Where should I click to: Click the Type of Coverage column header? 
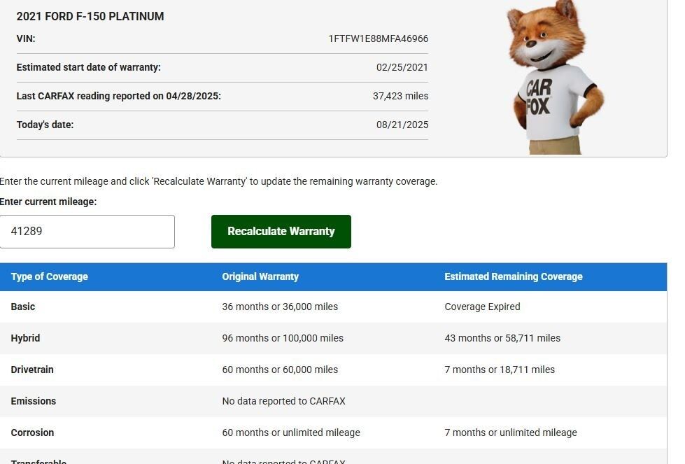(x=50, y=276)
